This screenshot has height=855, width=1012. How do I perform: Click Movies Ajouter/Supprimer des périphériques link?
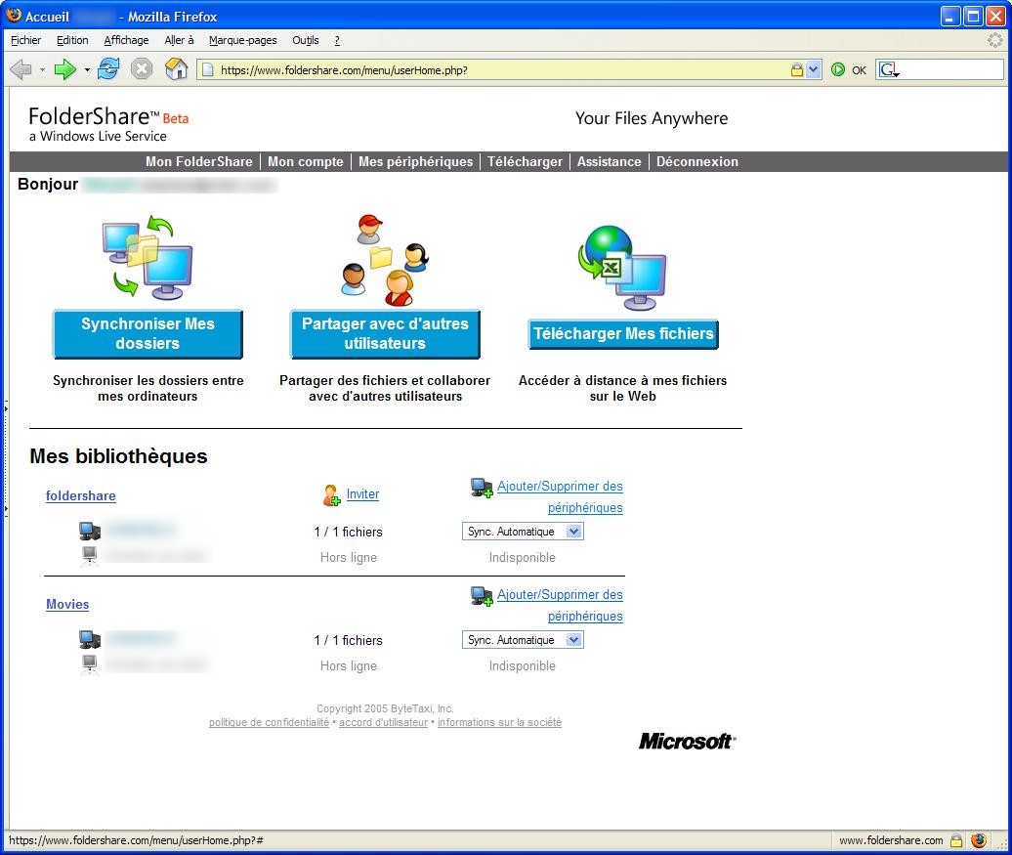(x=560, y=605)
